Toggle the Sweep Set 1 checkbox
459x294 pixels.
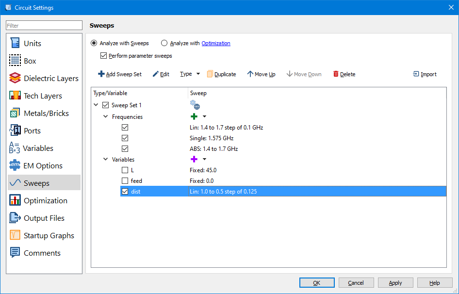(x=106, y=105)
